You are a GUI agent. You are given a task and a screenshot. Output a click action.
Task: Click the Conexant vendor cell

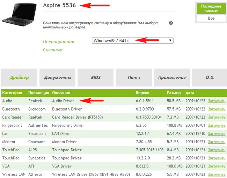37,142
